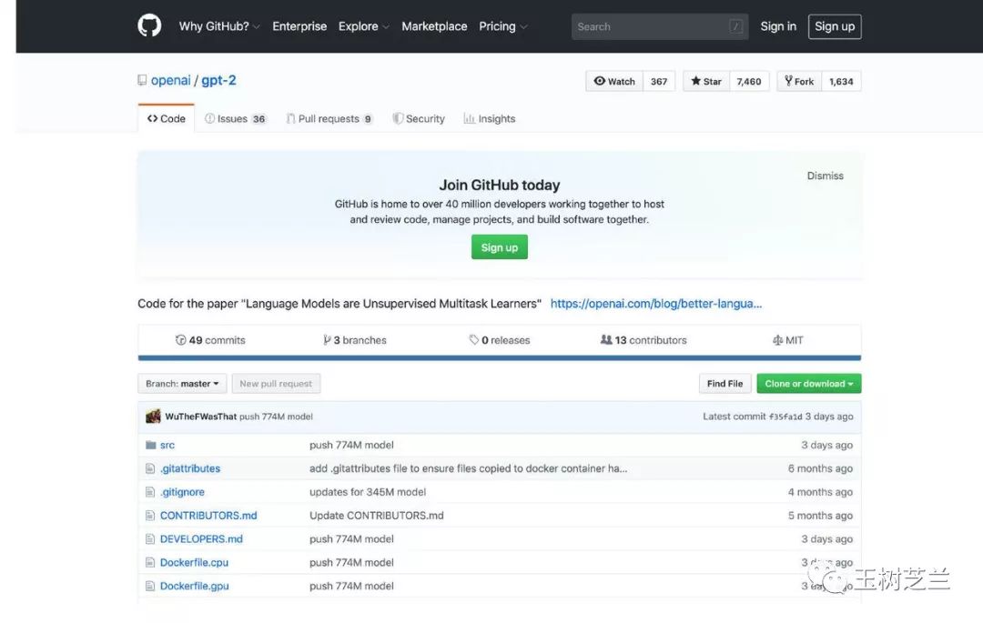The width and height of the screenshot is (983, 623).
Task: Open the CONTRIBUTORS.md file
Action: point(208,516)
